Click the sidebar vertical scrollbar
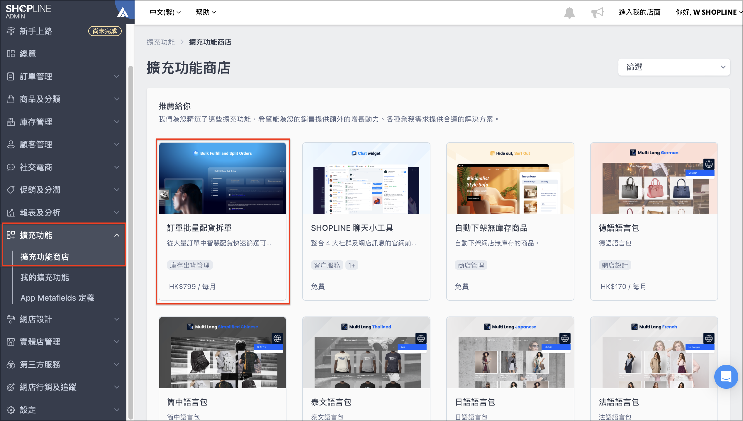 [x=130, y=242]
